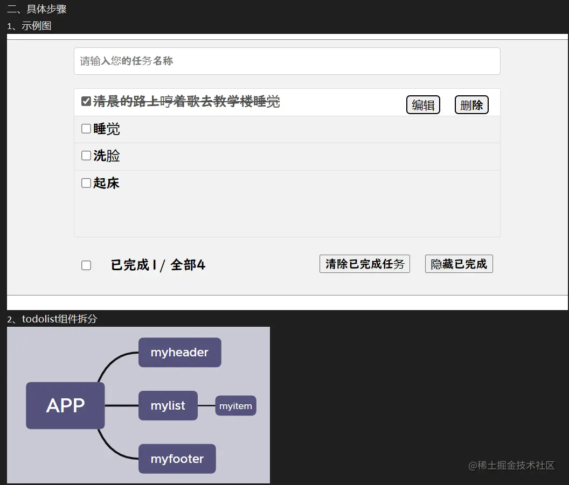Uncheck the completed 清晨的路上 task checkbox

tap(86, 101)
